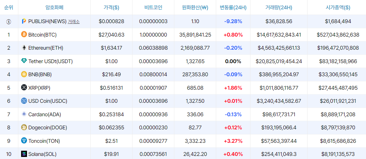Open the Bitcoin(BTC) coin name

(43, 35)
